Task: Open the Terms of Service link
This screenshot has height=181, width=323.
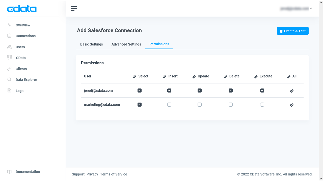Action: 114,174
